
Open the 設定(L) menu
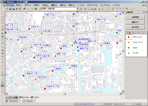click(x=19, y=5)
